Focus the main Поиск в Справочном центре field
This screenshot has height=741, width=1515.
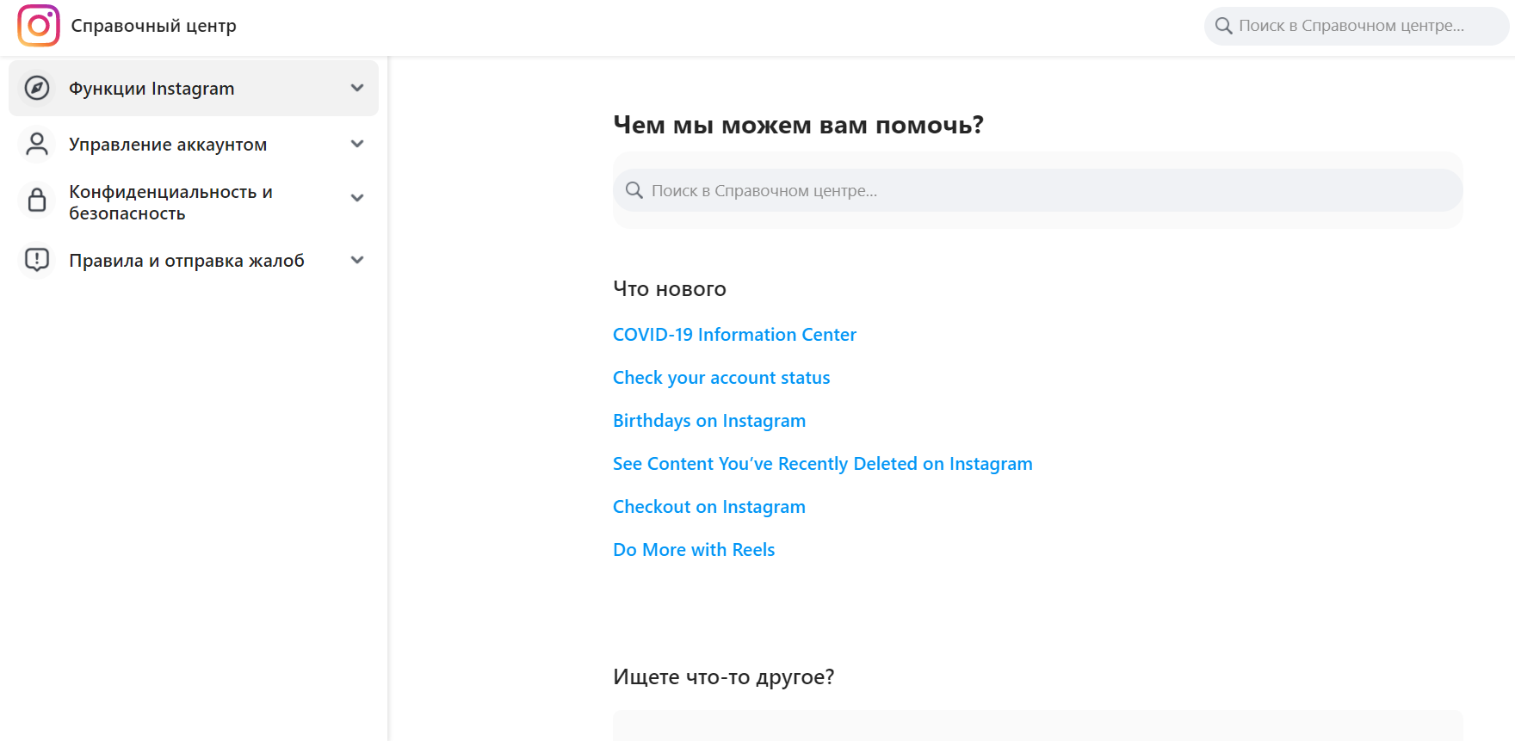pyautogui.click(x=1037, y=190)
